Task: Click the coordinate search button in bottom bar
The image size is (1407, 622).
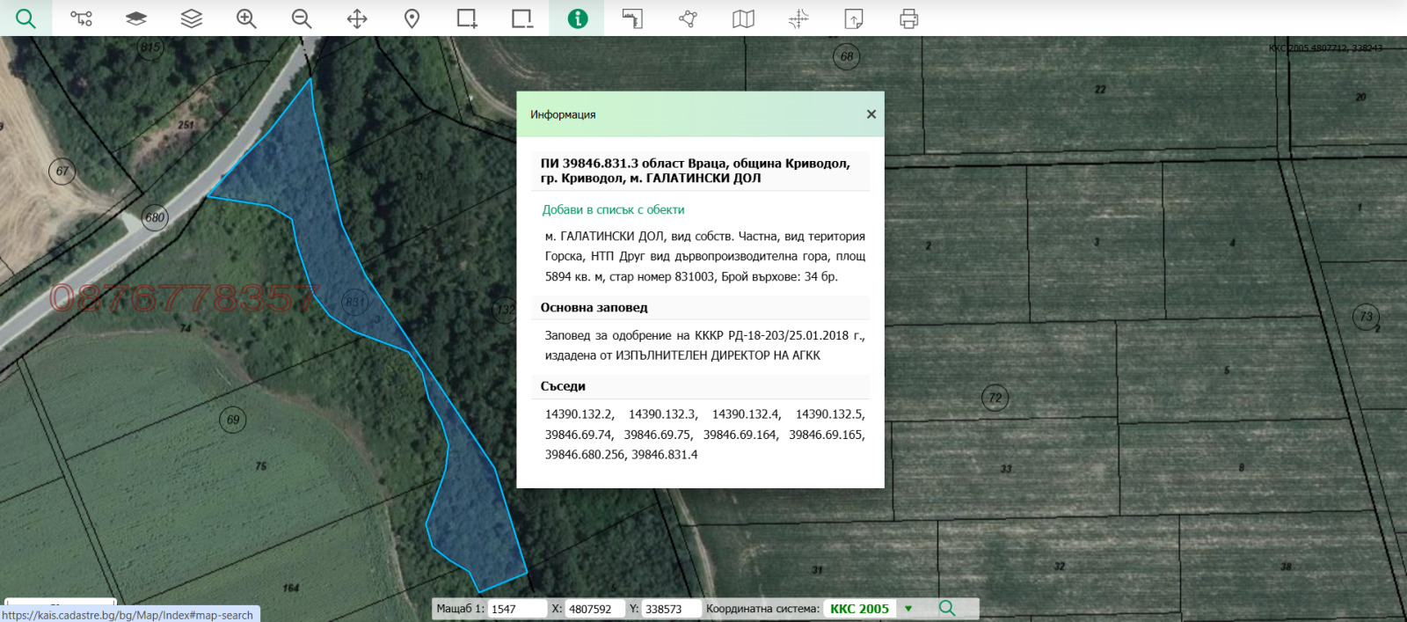Action: (947, 609)
